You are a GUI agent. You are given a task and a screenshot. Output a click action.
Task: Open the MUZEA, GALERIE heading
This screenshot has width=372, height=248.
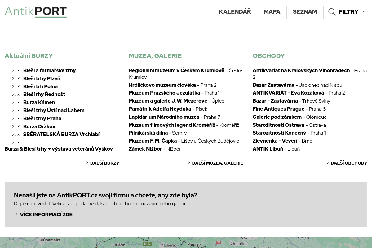155,56
